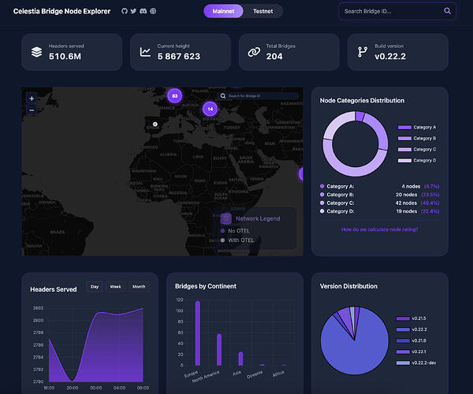Open the Twitter icon link in header

[133, 11]
